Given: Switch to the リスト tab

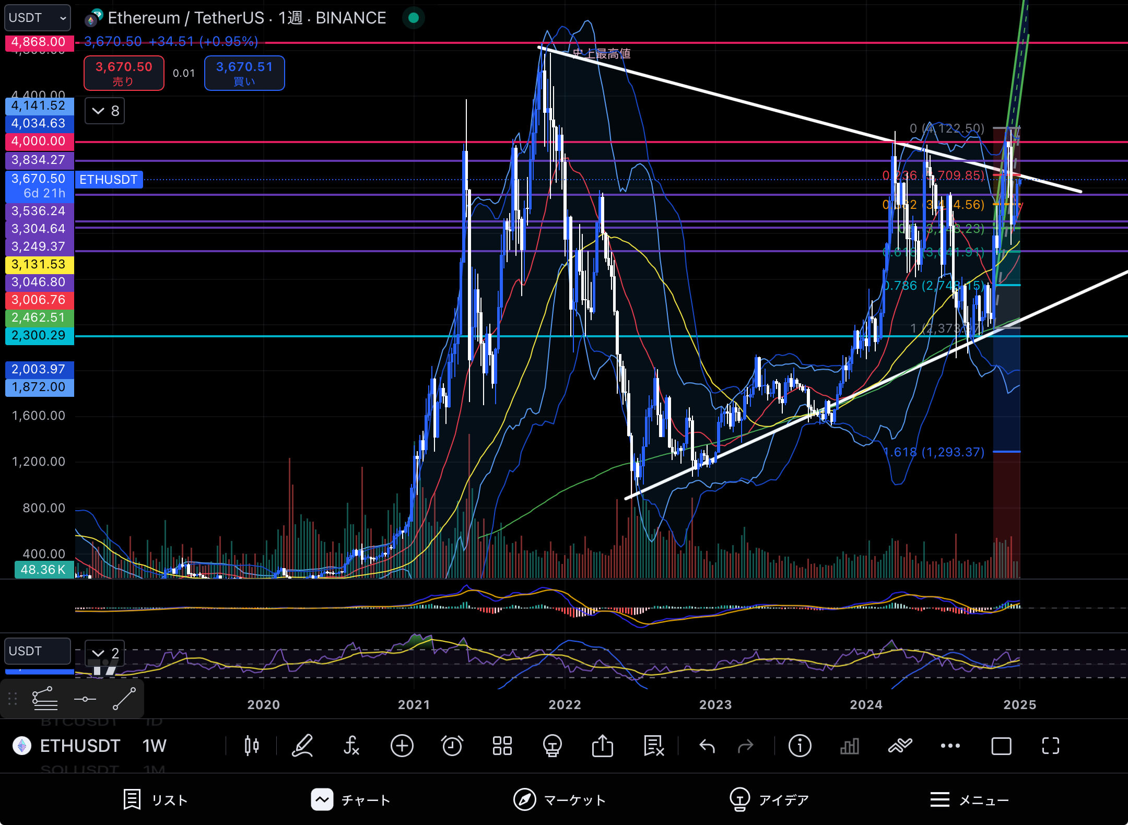Looking at the screenshot, I should pyautogui.click(x=155, y=799).
